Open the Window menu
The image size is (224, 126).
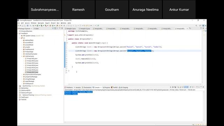click(63, 23)
